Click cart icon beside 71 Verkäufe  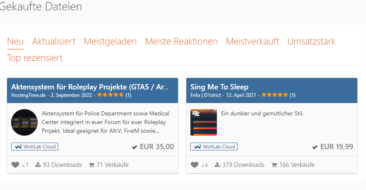(91, 165)
